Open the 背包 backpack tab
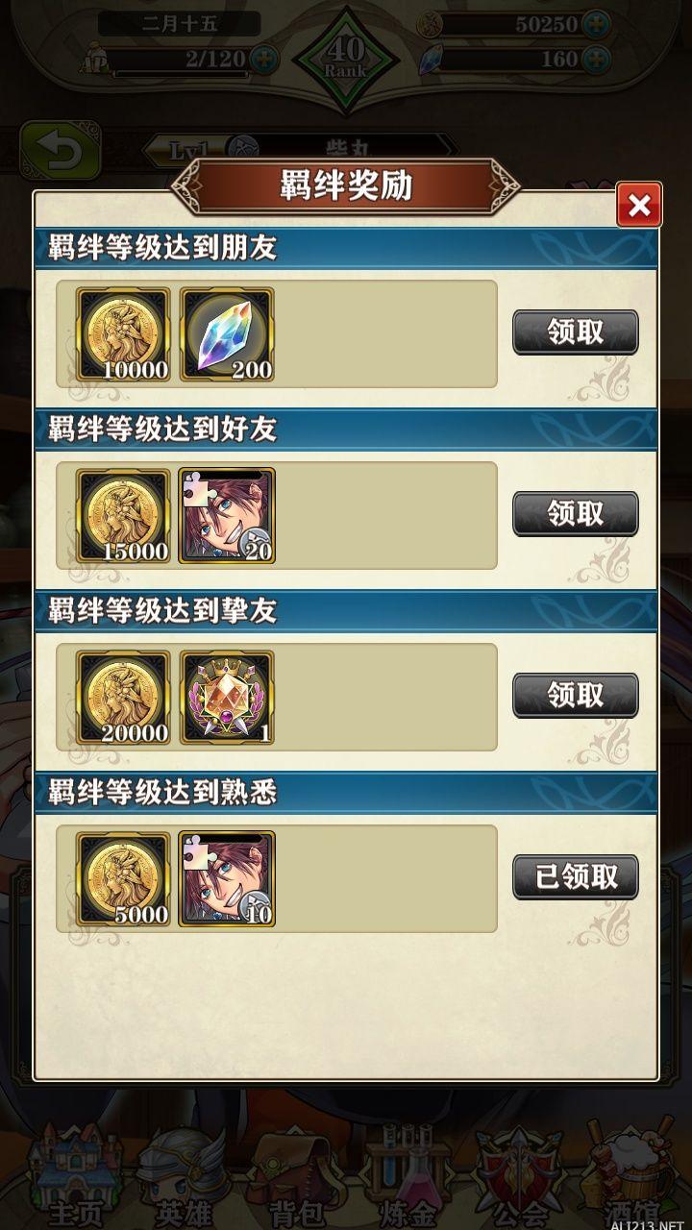Image resolution: width=692 pixels, height=1230 pixels. 288,1177
